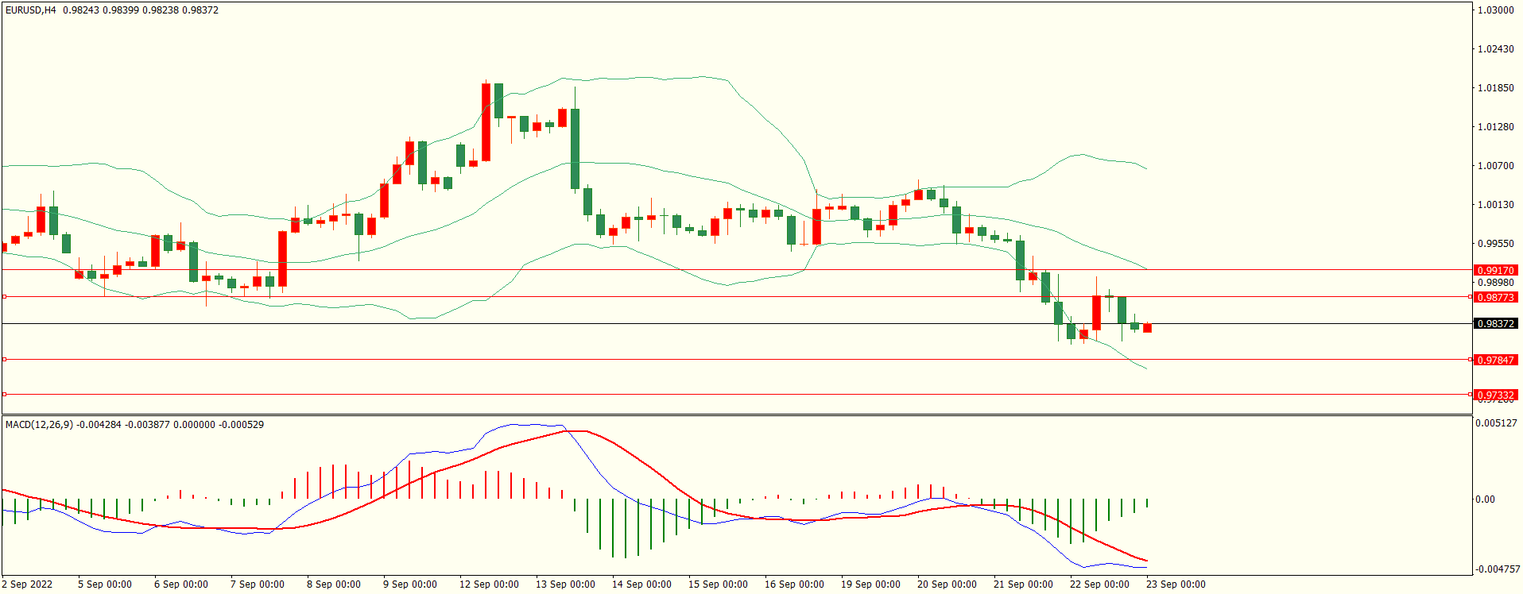Click the 0.97332 price level label
This screenshot has width=1523, height=594.
click(1495, 395)
